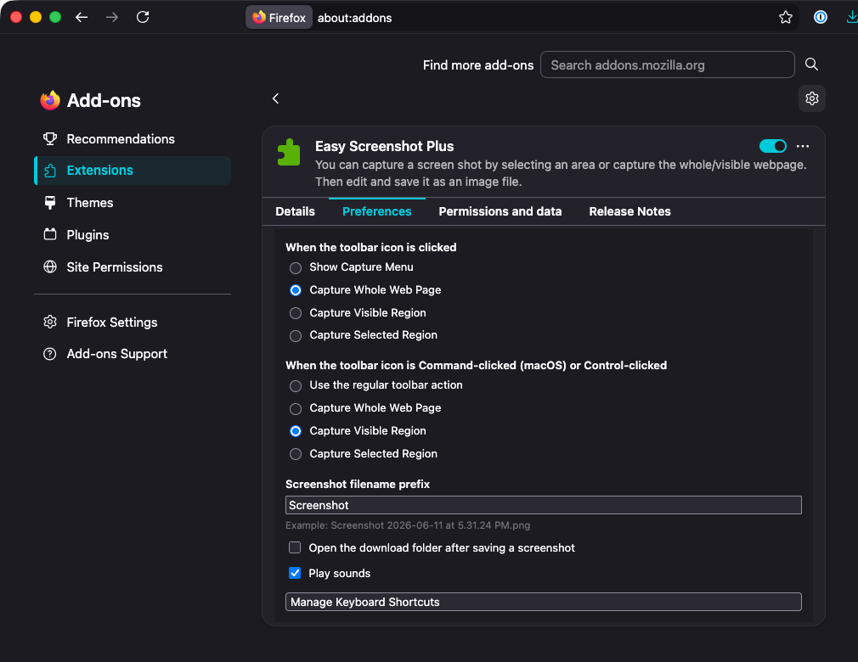Click the Add-ons Support question mark icon

(x=50, y=354)
